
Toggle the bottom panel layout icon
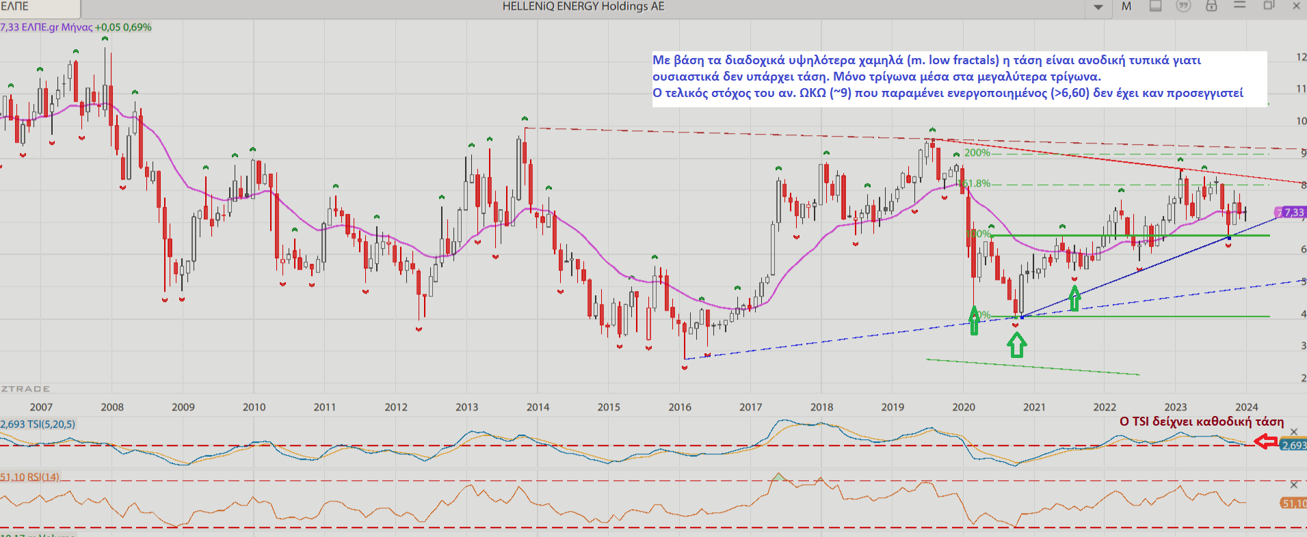coord(1155,6)
